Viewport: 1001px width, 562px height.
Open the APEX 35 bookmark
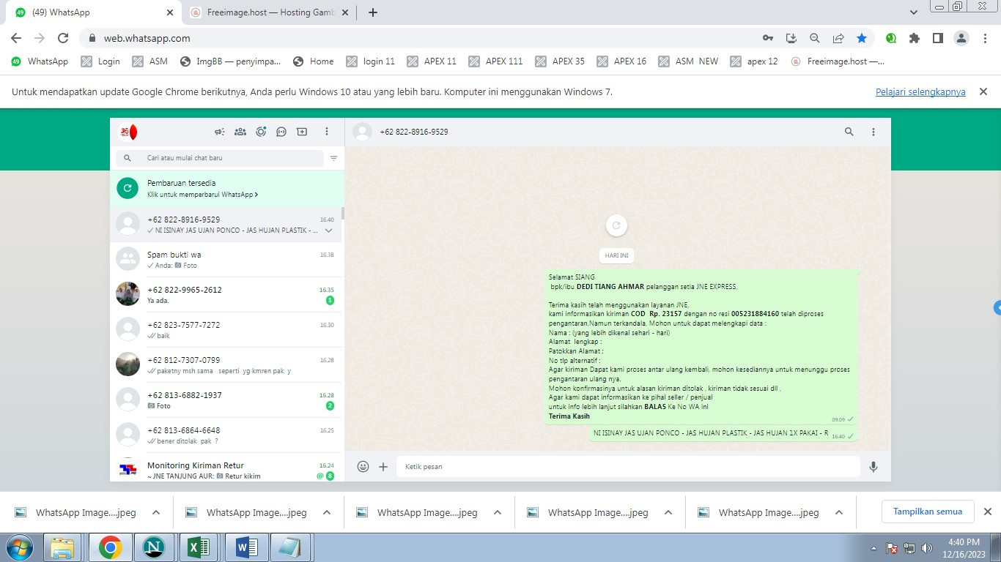coord(560,61)
